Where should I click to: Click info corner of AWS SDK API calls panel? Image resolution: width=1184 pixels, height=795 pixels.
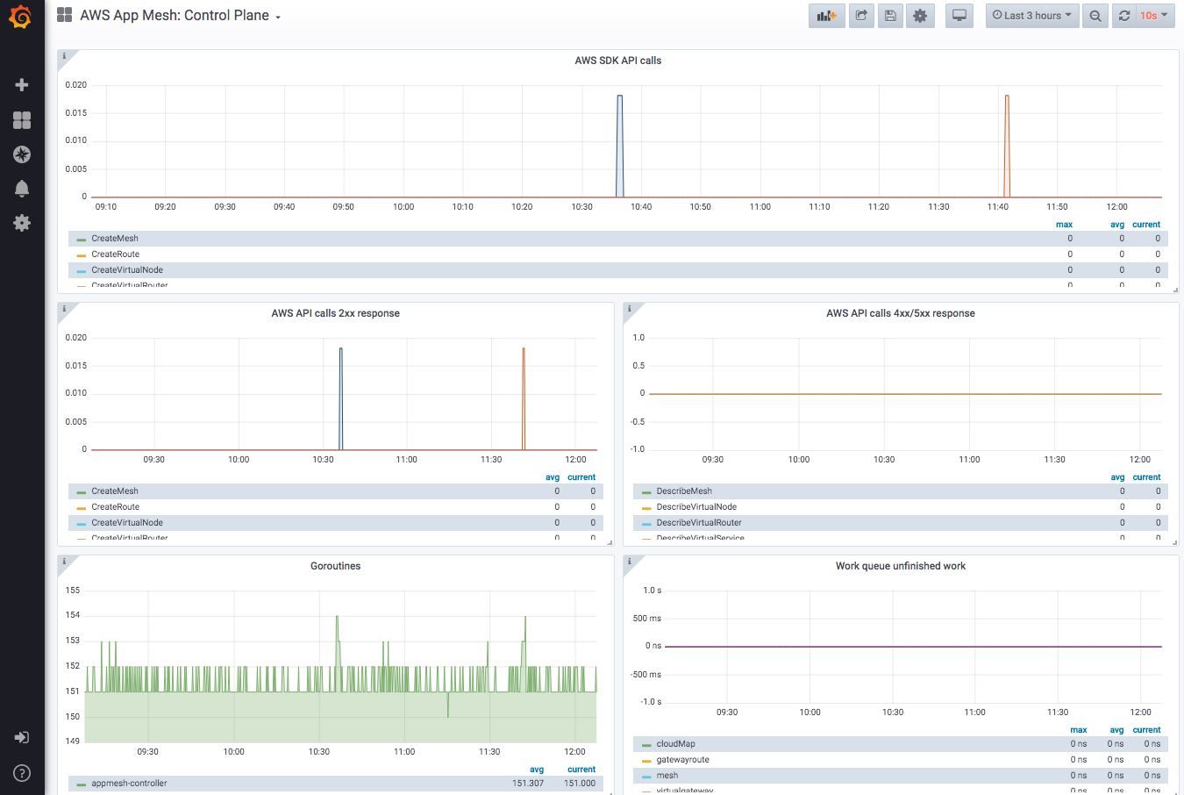click(64, 56)
